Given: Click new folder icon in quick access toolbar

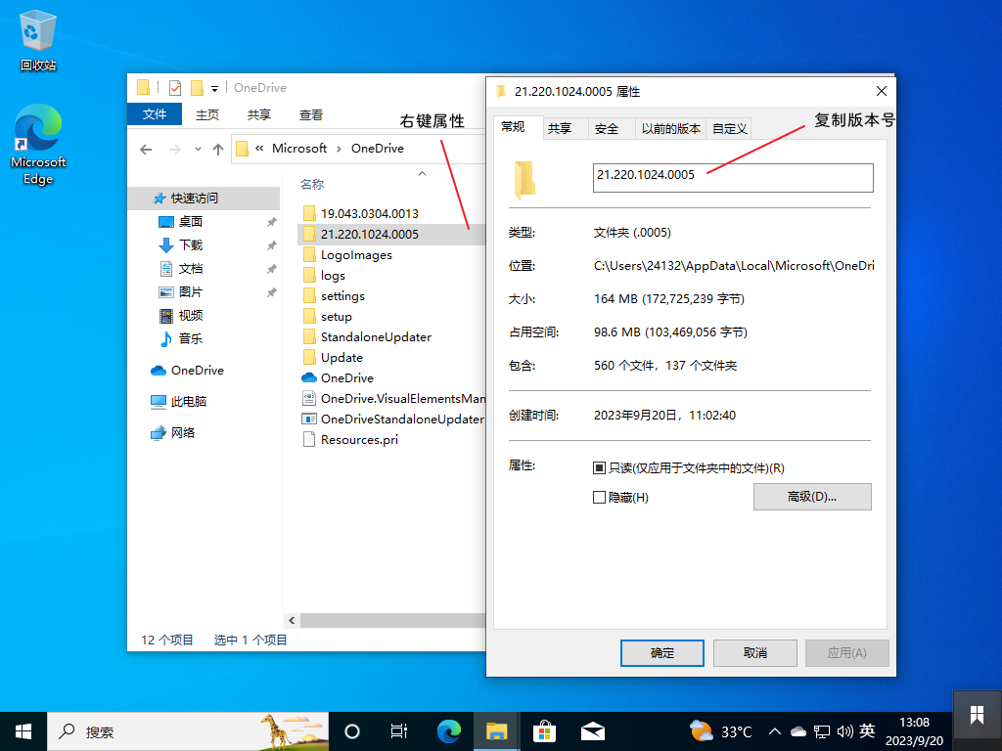Looking at the screenshot, I should (x=197, y=87).
